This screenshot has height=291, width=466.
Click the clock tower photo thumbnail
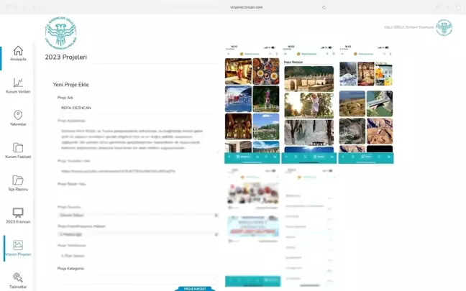pyautogui.click(x=266, y=99)
